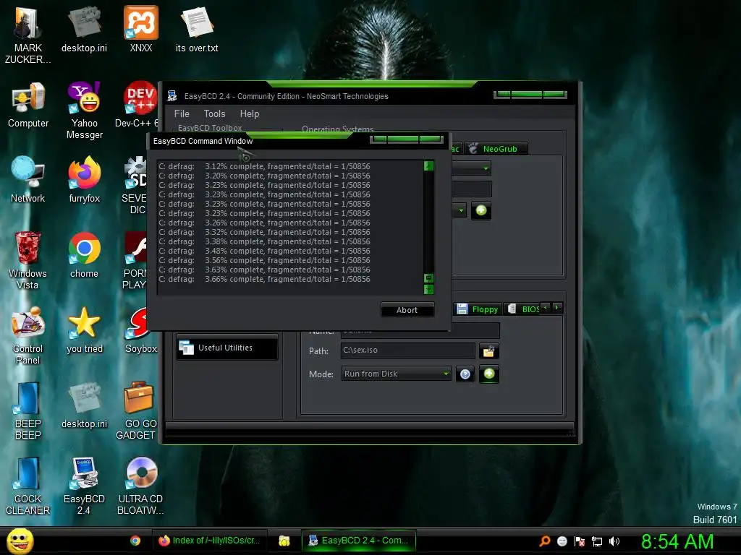Click the Abort button in Command Window
The width and height of the screenshot is (741, 555).
pyautogui.click(x=407, y=310)
